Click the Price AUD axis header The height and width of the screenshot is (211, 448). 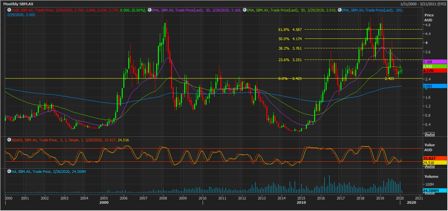[x=429, y=17]
